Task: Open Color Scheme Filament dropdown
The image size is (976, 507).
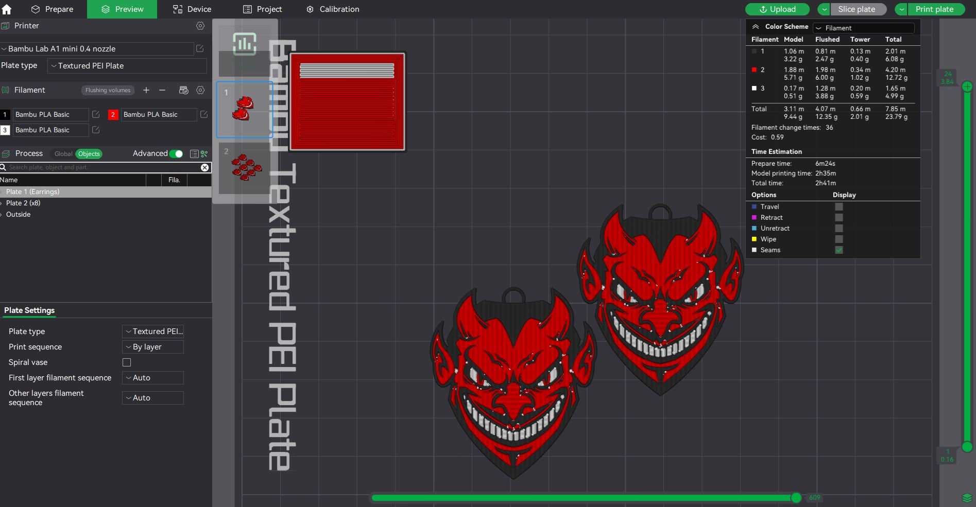Action: 863,28
